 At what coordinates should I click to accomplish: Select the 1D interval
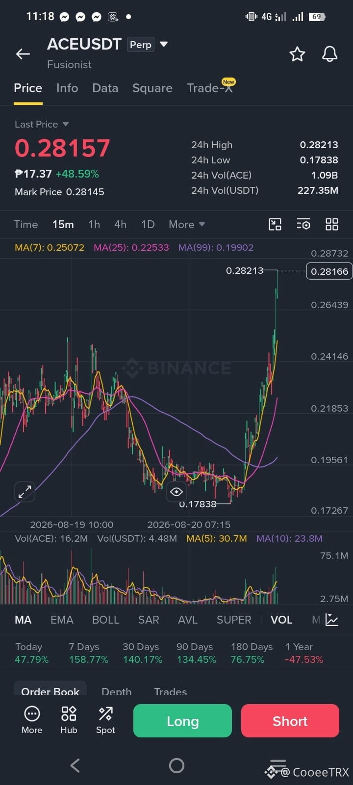pyautogui.click(x=148, y=224)
